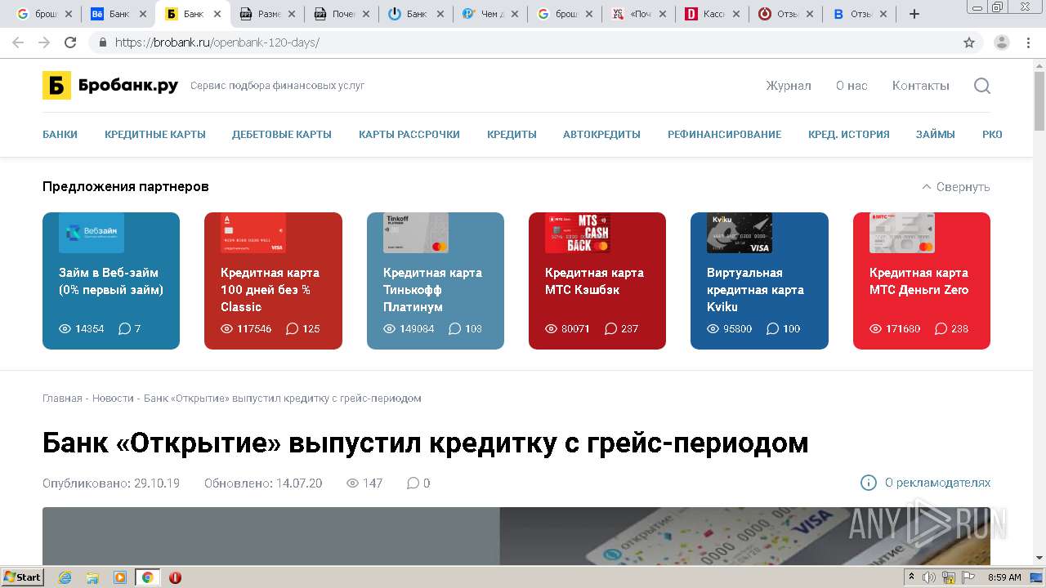Click the Start button

click(x=22, y=577)
